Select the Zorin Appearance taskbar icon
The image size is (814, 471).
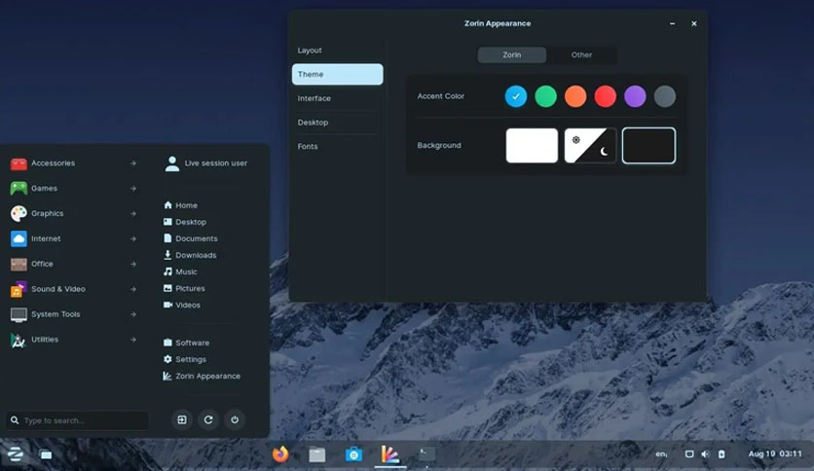pos(389,454)
